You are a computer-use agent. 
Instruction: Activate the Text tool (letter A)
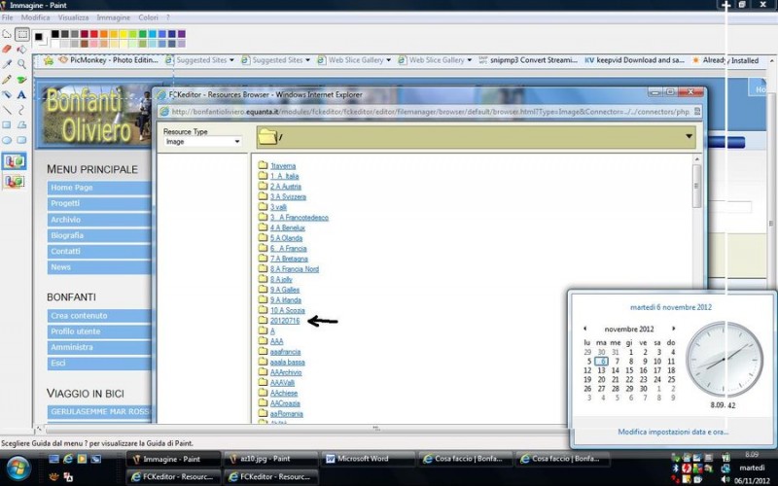[21, 95]
